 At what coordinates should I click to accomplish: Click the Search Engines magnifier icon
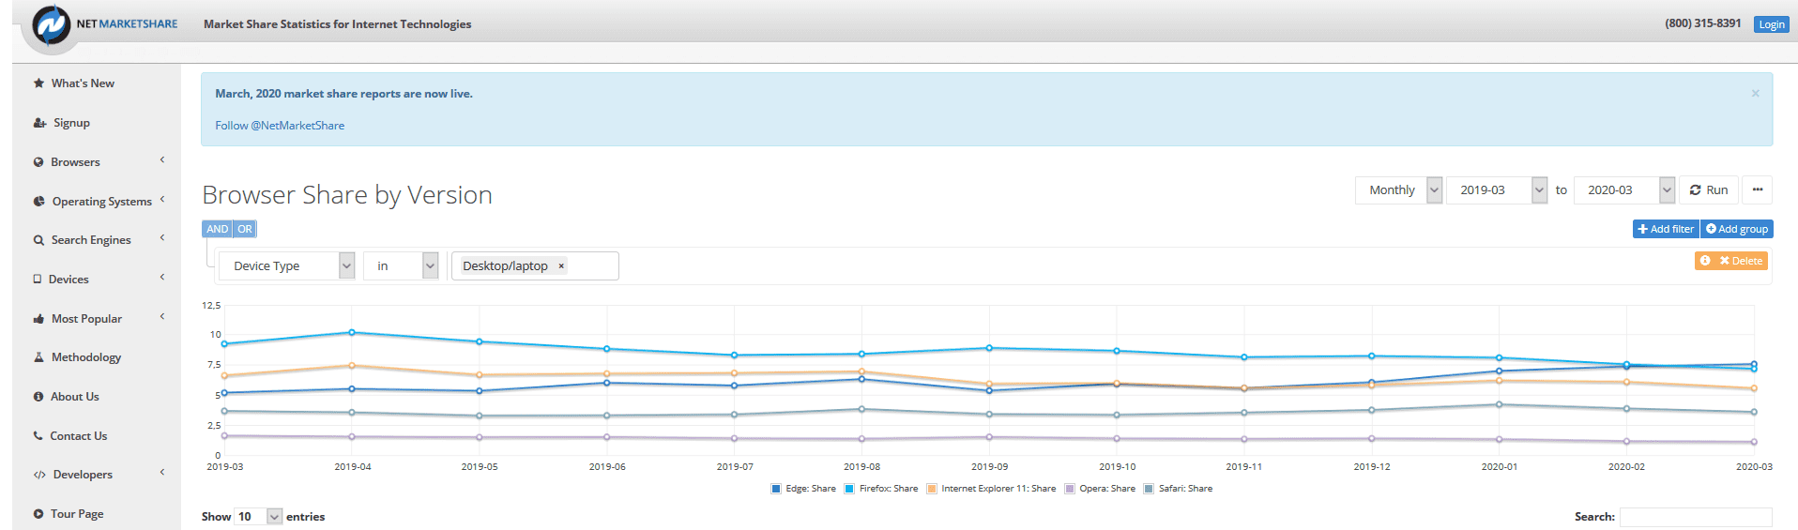[x=38, y=240]
